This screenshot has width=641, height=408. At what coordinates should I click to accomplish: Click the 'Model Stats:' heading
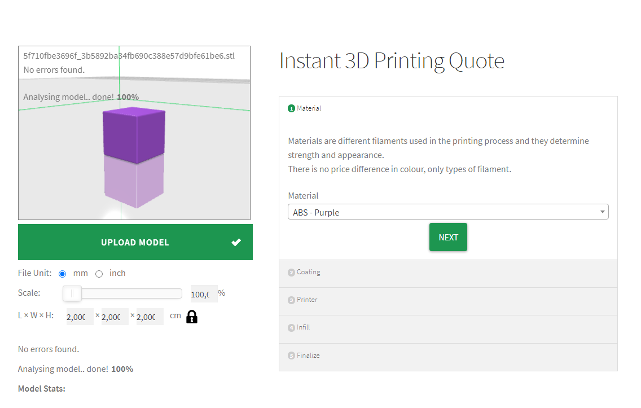(x=42, y=388)
